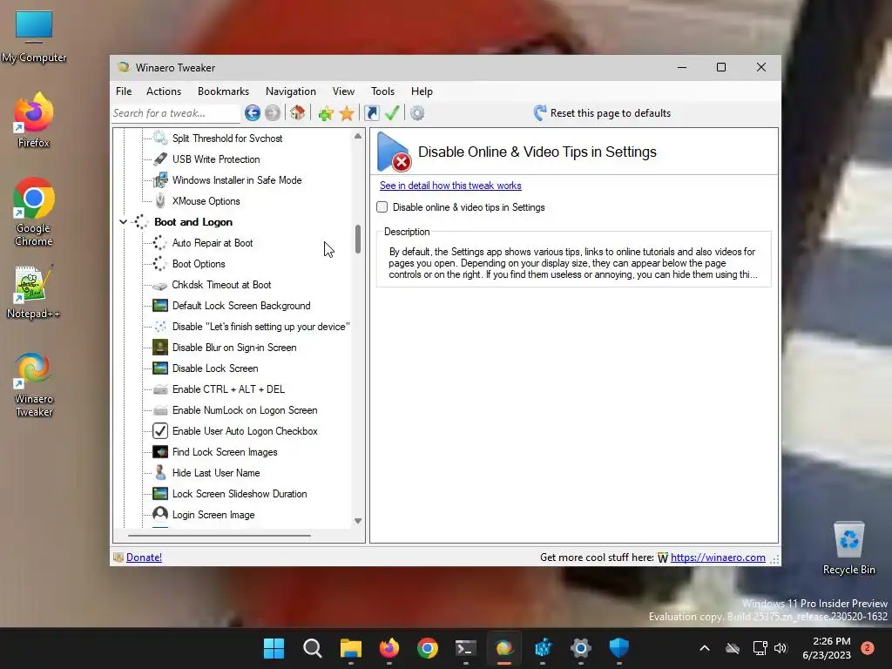Click the tree vertical scrollbar thumb
Screen dimensions: 892x669
click(358, 239)
